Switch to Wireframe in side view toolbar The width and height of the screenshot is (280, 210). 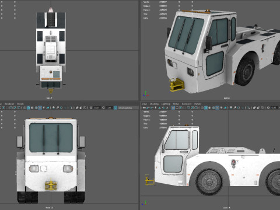tap(202, 107)
